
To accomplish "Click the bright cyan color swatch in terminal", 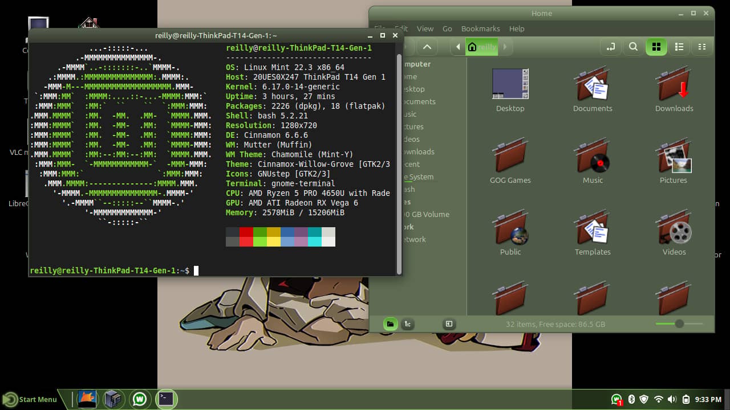I will 315,241.
